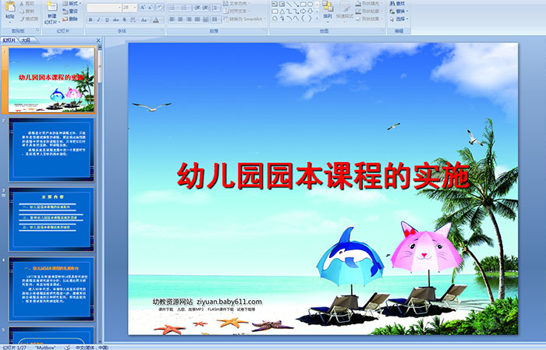Viewport: 546px width, 350px height.
Task: Expand the shapes gallery More arrow
Action: click(x=317, y=18)
